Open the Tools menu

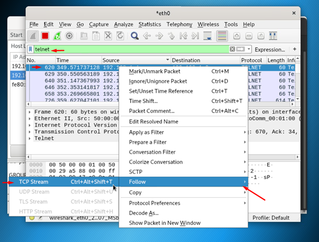pos(231,24)
